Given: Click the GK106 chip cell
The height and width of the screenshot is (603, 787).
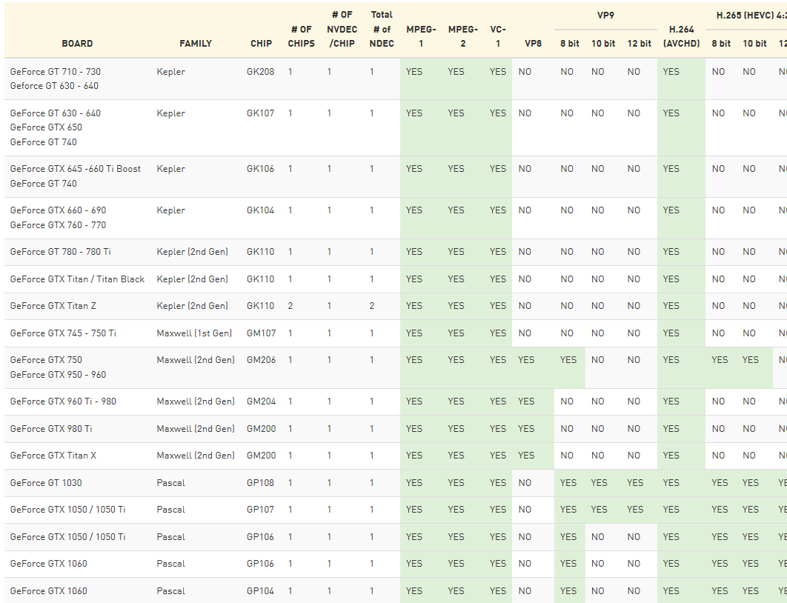Looking at the screenshot, I should pyautogui.click(x=261, y=169).
